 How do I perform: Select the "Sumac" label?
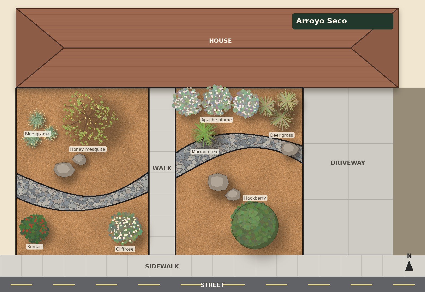coord(35,247)
